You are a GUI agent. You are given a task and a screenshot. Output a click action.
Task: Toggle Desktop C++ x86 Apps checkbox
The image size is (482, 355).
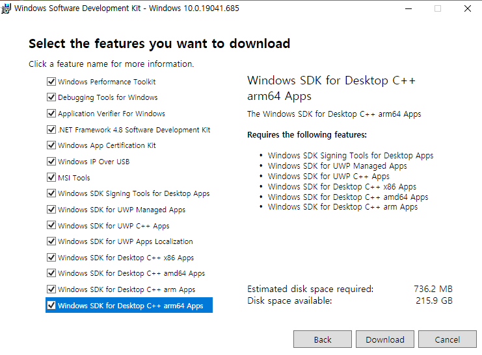[x=51, y=258]
